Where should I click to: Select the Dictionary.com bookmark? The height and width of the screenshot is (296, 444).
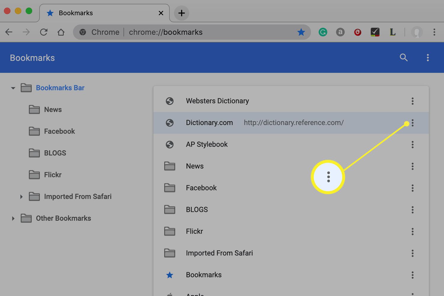click(291, 123)
